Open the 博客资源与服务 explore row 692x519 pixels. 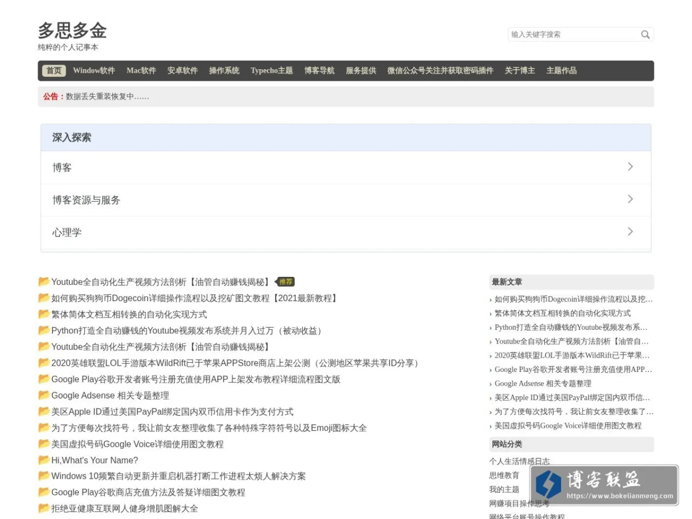coord(346,200)
